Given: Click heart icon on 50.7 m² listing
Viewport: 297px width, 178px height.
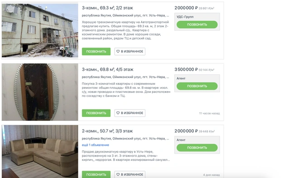Looking at the screenshot, I should [x=118, y=174].
